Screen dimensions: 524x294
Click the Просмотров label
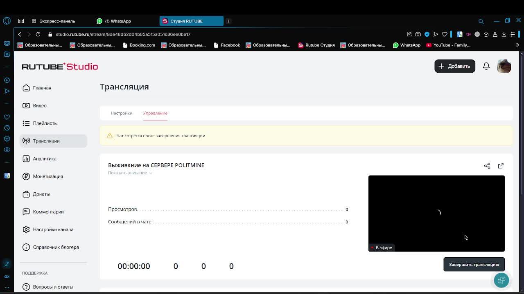point(122,209)
